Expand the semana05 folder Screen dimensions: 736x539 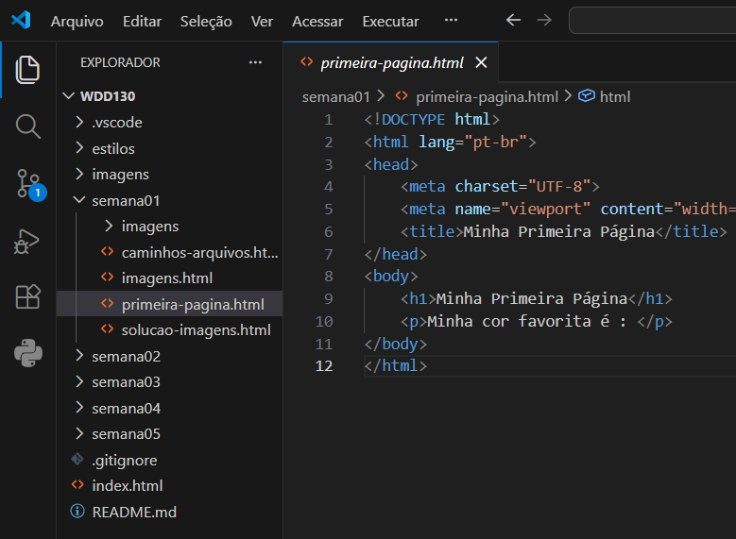point(170,434)
